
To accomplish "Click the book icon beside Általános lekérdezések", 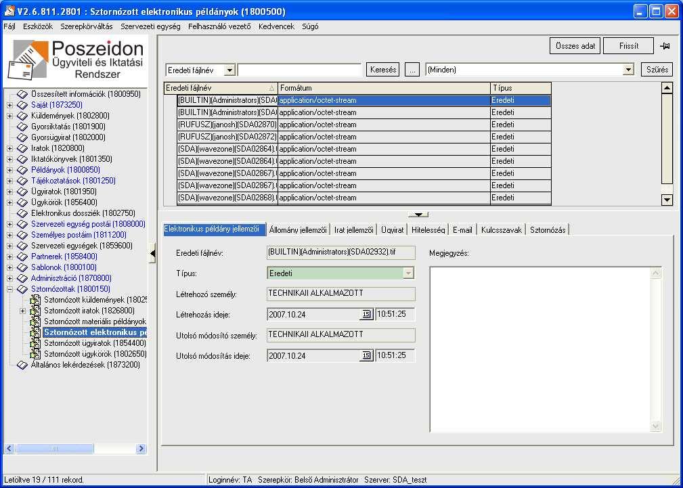I will pyautogui.click(x=22, y=365).
